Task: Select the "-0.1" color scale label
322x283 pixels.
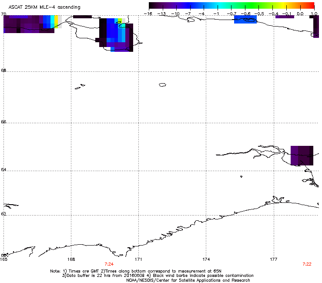Action: (287, 14)
